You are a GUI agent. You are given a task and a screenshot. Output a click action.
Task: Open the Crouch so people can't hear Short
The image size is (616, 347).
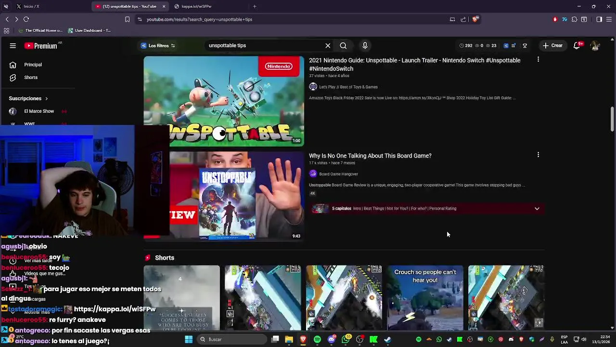point(425,297)
